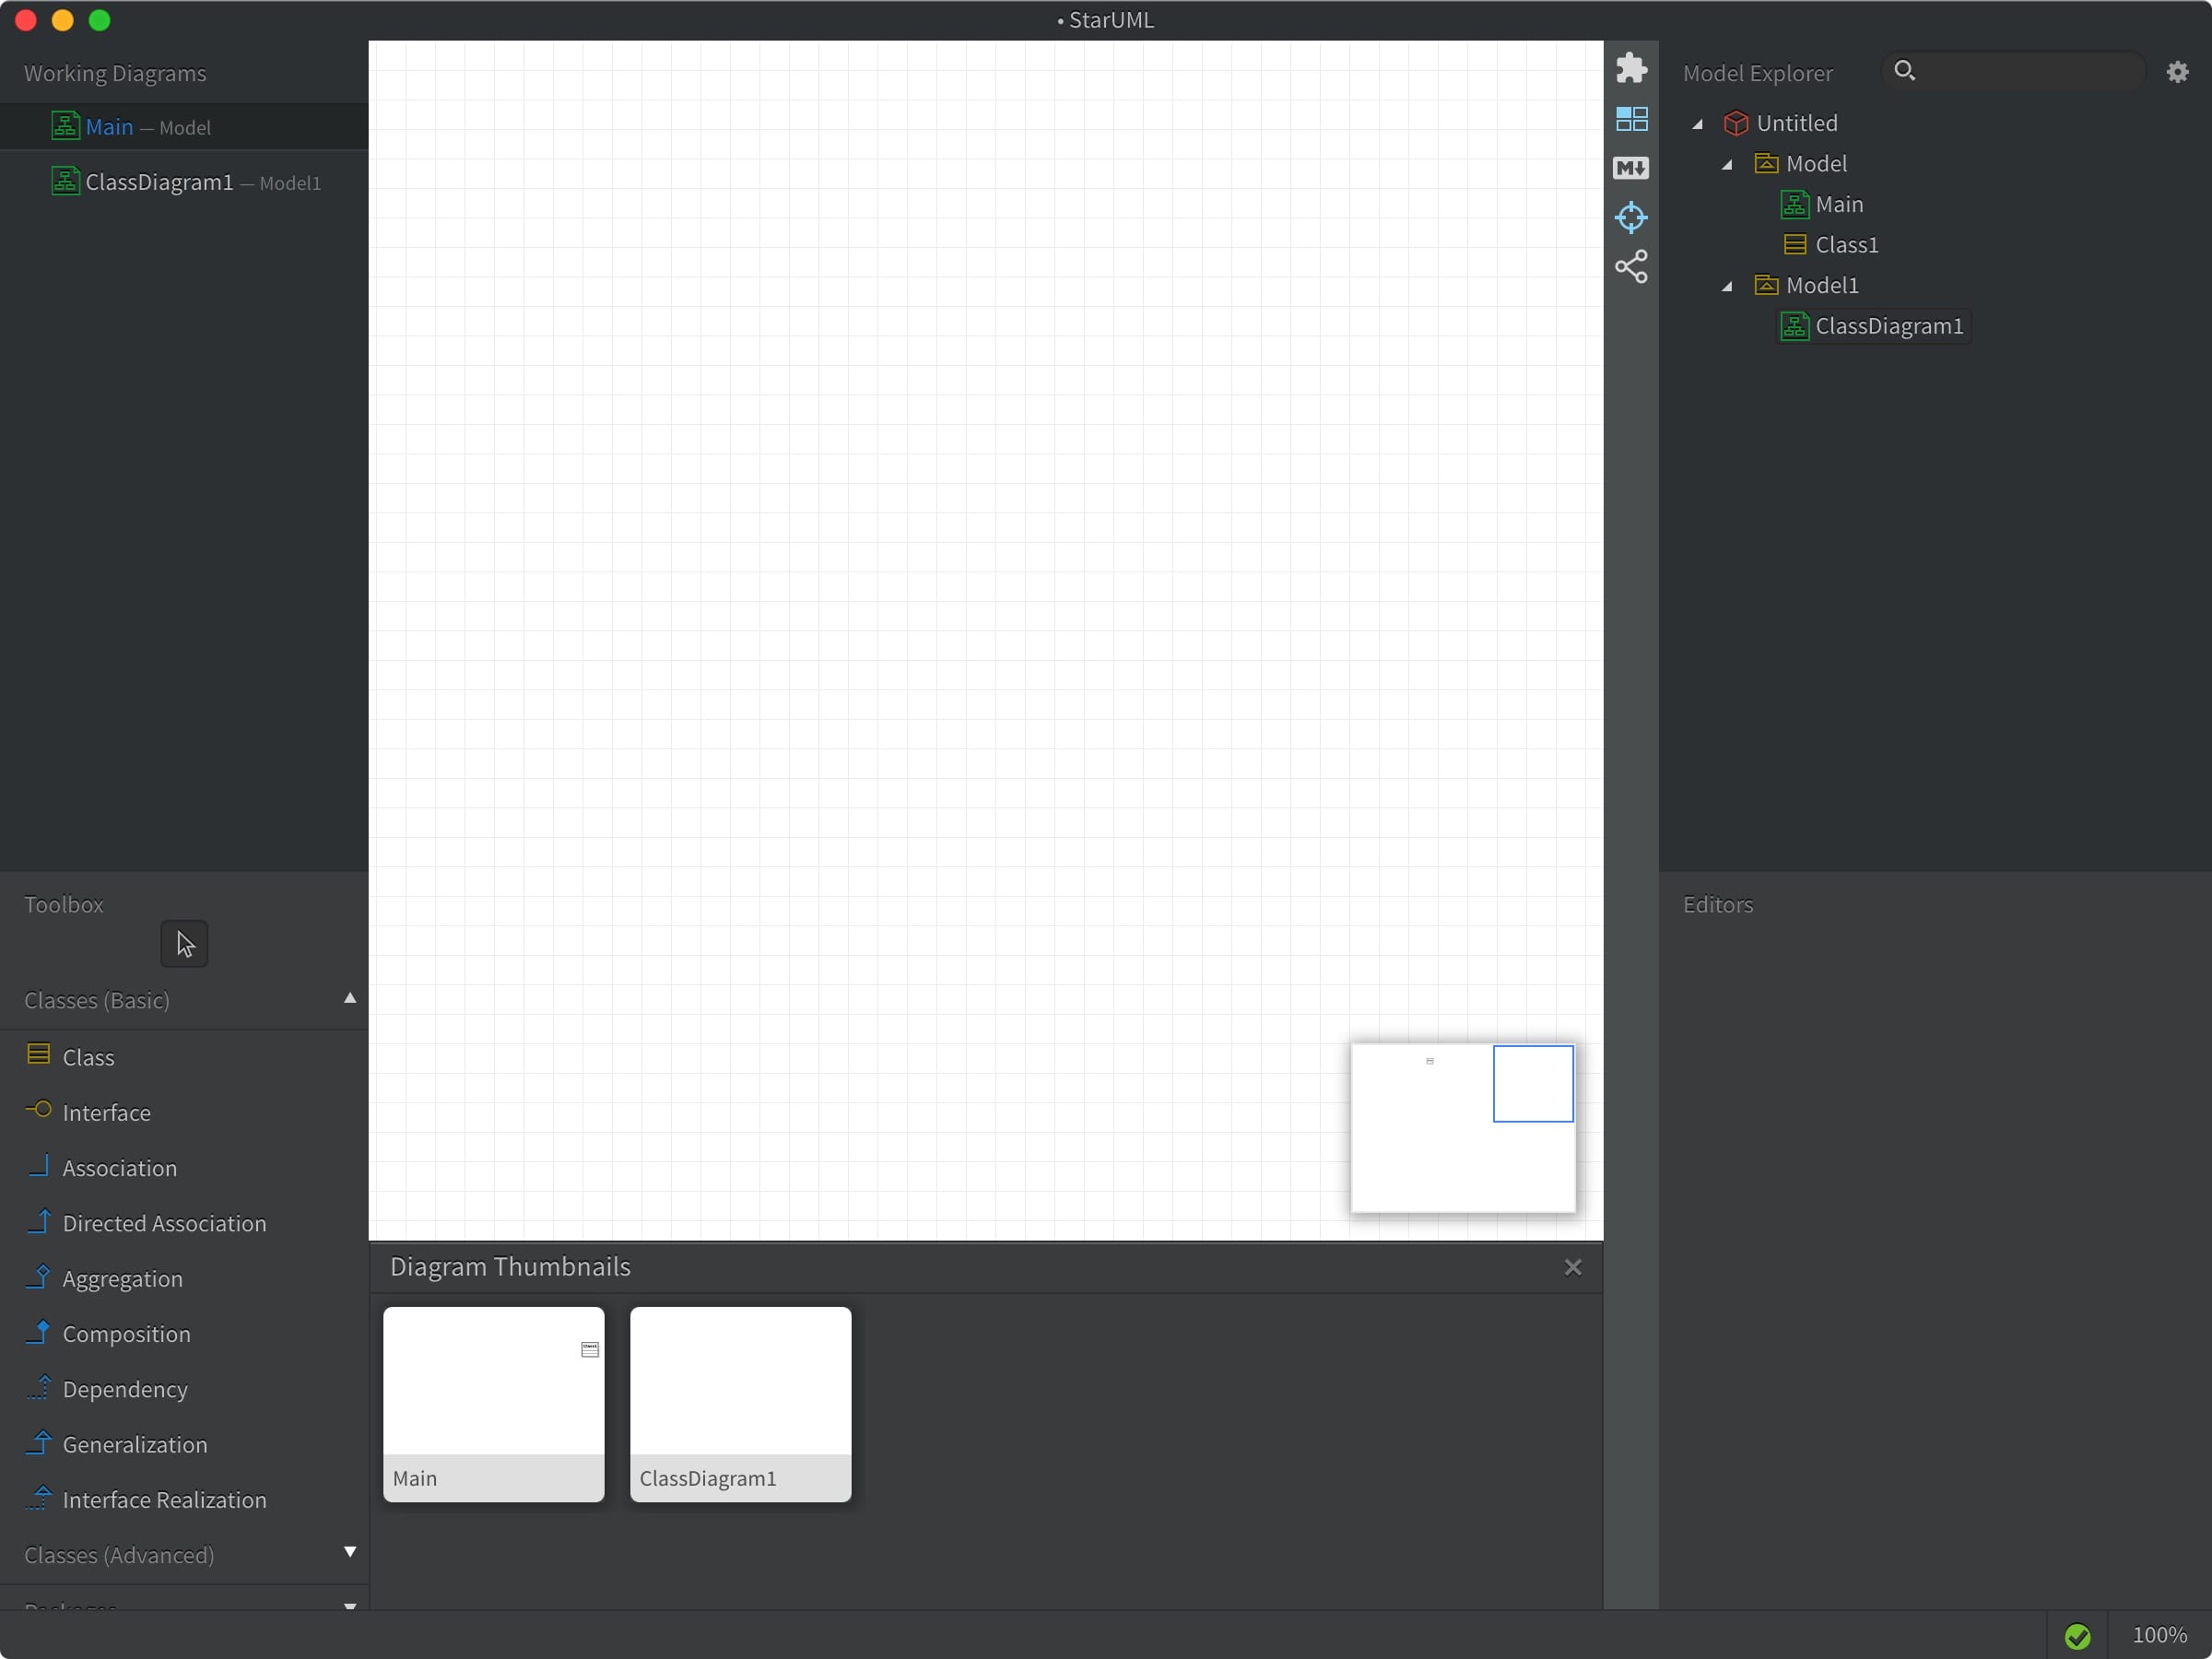2212x1659 pixels.
Task: Click the share icon in sidebar
Action: [1631, 267]
